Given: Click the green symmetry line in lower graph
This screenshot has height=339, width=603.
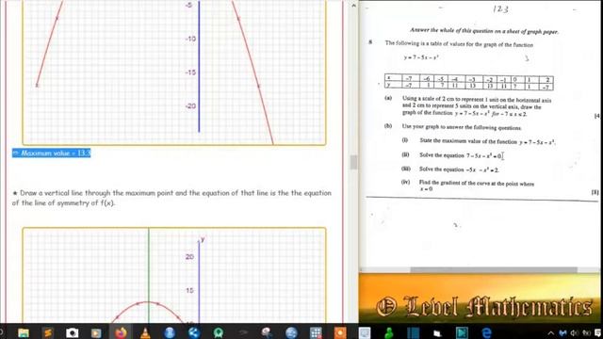Looking at the screenshot, I should 149,275.
